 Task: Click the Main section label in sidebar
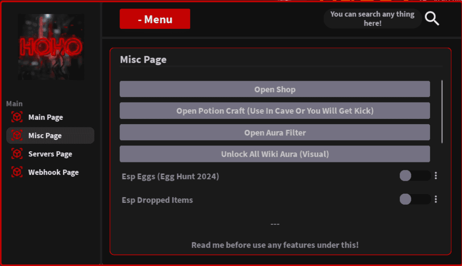tap(14, 104)
